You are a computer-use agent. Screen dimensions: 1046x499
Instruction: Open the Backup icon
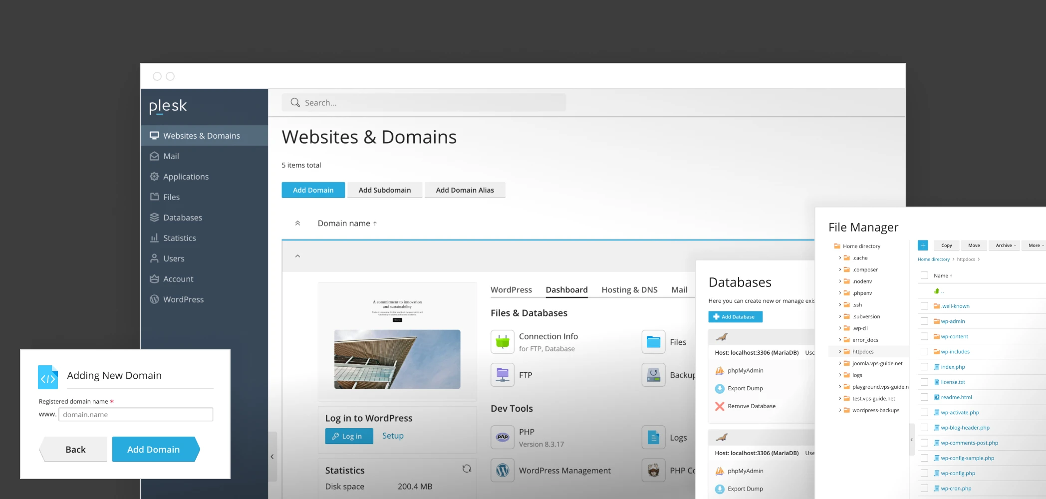[x=653, y=375]
